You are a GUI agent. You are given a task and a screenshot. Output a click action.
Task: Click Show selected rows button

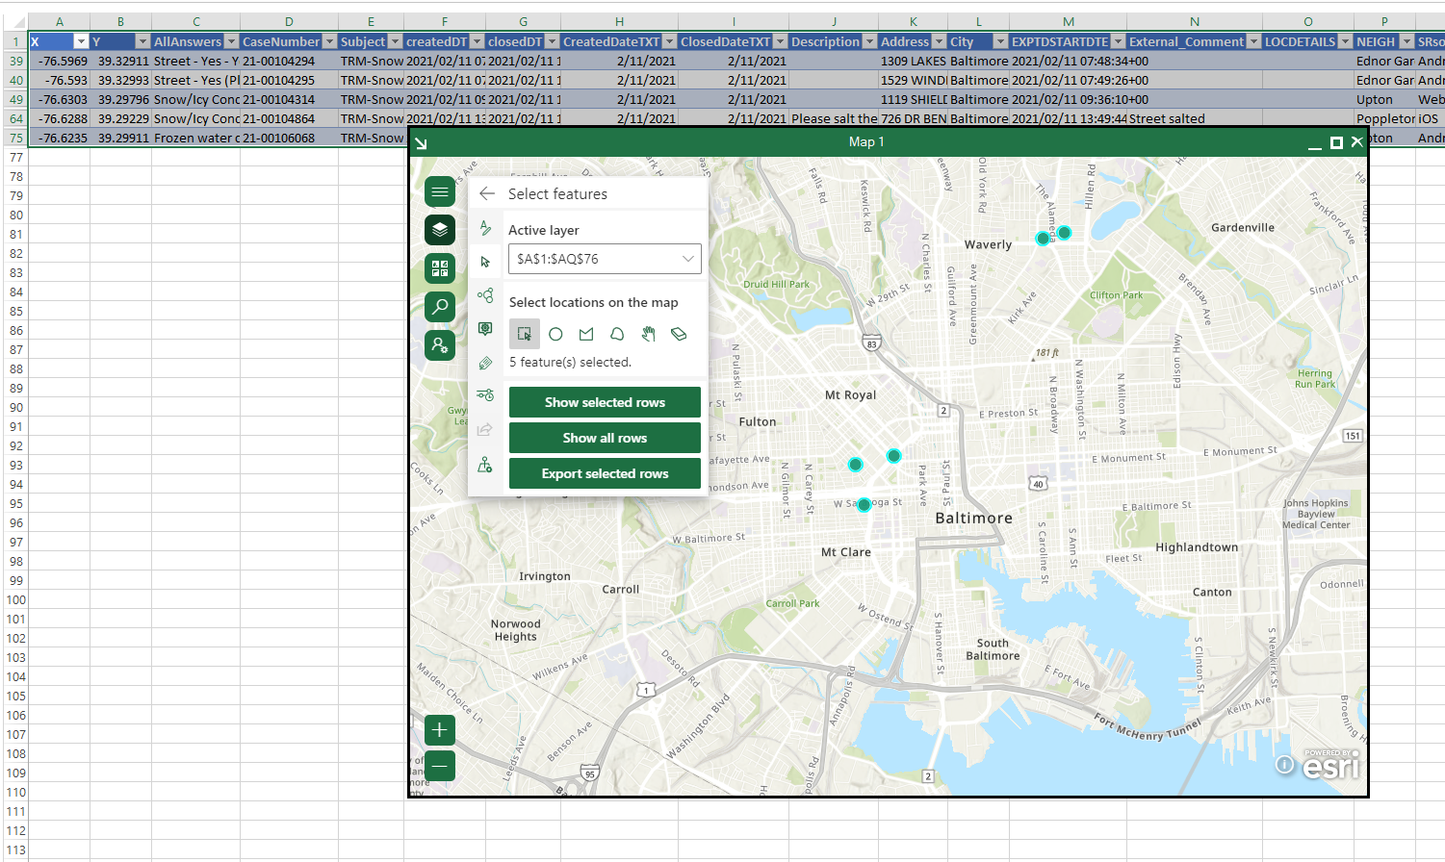pos(605,402)
